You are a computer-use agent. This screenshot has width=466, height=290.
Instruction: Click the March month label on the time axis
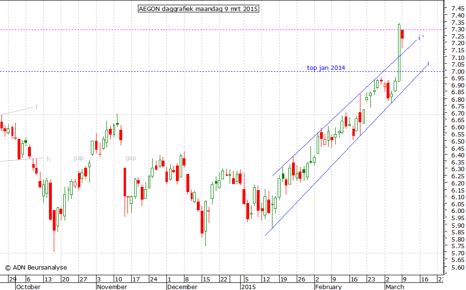395,287
